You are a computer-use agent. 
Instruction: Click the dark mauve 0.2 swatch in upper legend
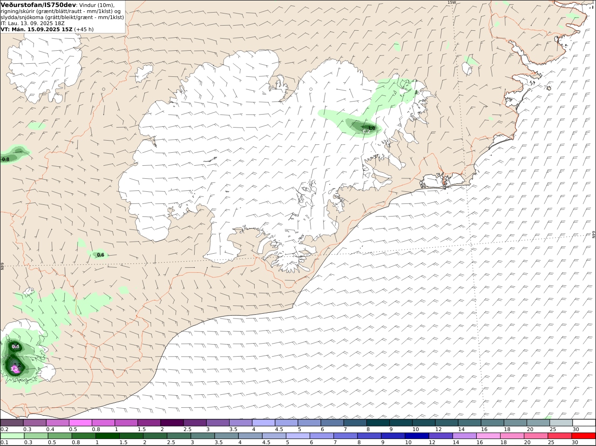pos(12,423)
